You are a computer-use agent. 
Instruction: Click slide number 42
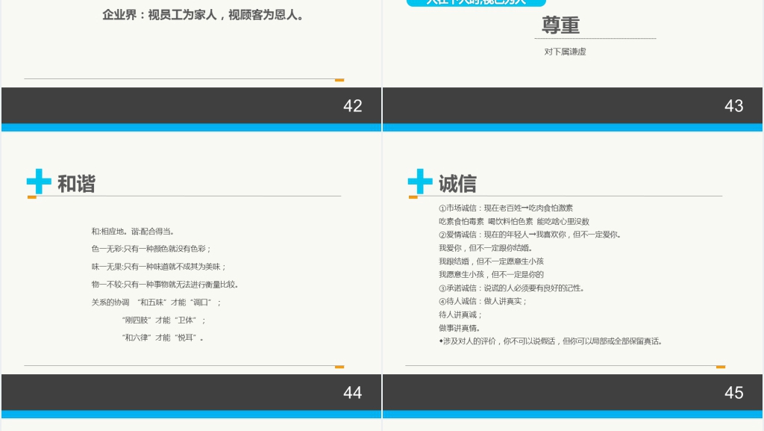(352, 106)
